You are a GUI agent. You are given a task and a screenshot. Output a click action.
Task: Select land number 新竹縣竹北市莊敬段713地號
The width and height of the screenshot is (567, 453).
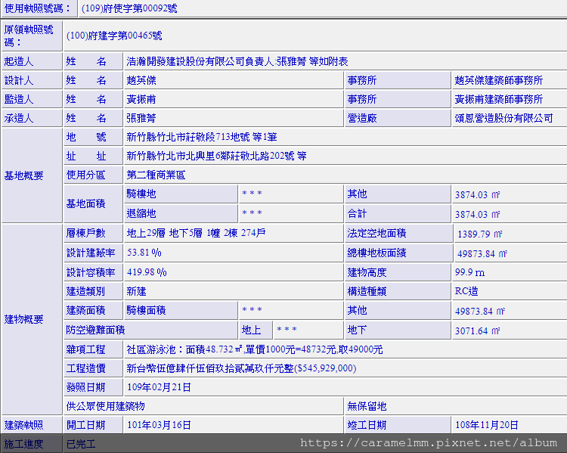(188, 137)
